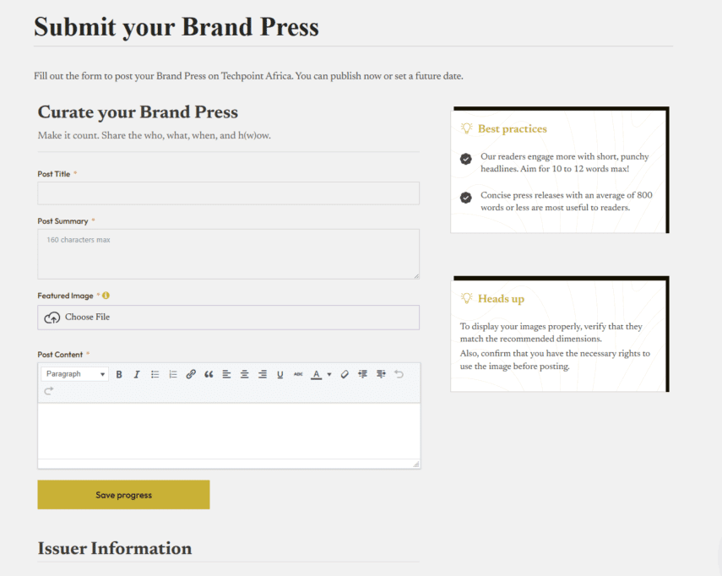The height and width of the screenshot is (576, 722).
Task: Open the Paragraph style dropdown
Action: [73, 374]
